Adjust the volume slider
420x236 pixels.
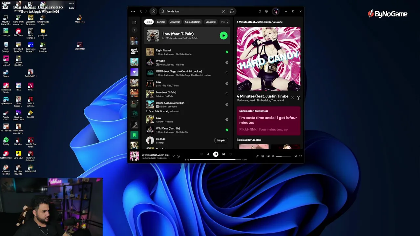[283, 156]
